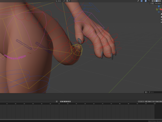The image size is (162, 122).
Task: Click frame 100 on the timeline ruler
Action: 155,104
